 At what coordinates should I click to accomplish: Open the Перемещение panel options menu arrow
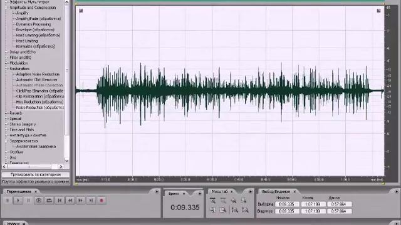tap(157, 192)
